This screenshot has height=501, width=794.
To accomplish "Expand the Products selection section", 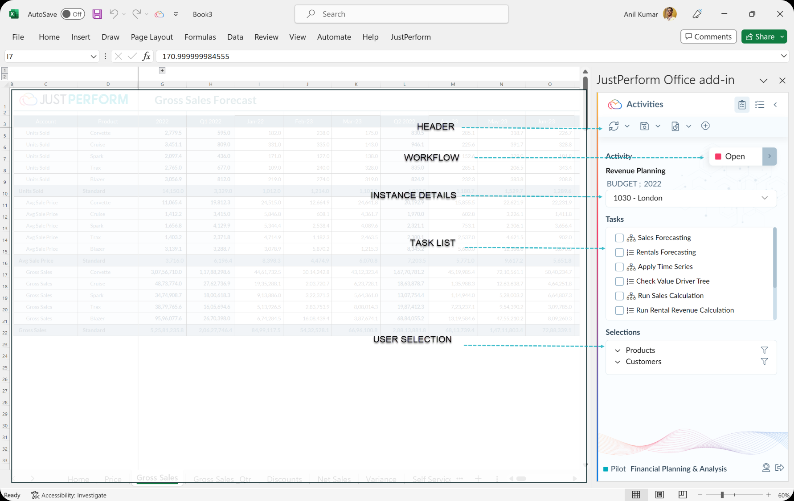I will (618, 350).
